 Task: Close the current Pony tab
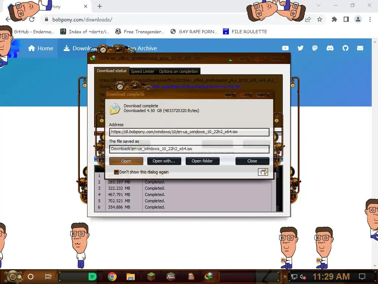coord(86,7)
